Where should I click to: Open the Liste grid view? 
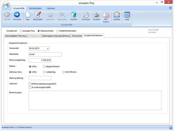click(x=127, y=15)
